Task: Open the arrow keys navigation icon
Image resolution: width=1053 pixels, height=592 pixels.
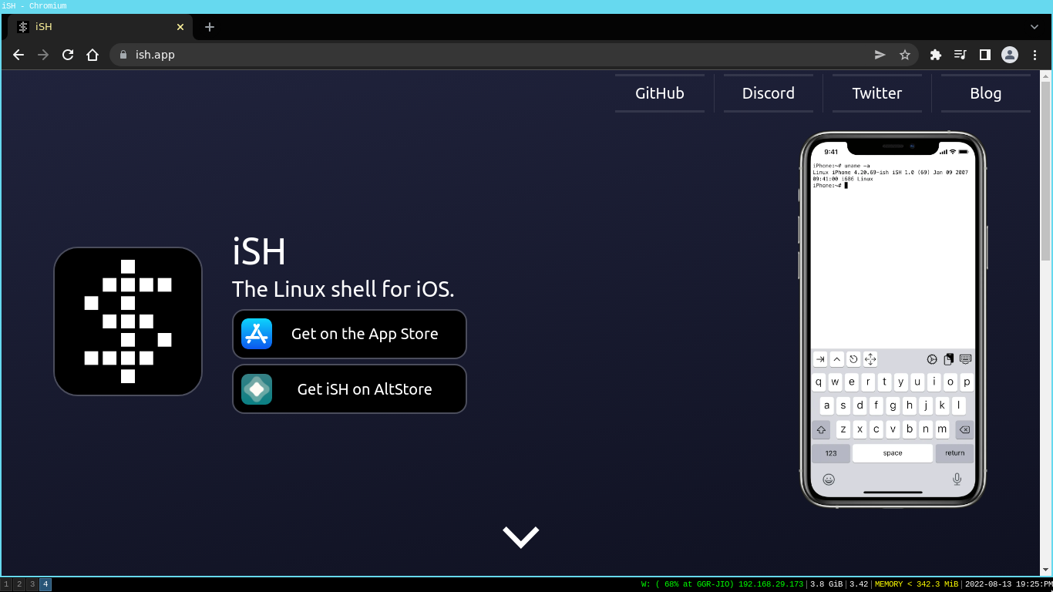Action: [x=870, y=359]
